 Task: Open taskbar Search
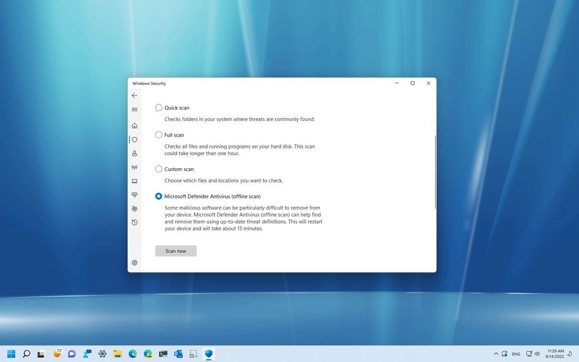[26, 354]
